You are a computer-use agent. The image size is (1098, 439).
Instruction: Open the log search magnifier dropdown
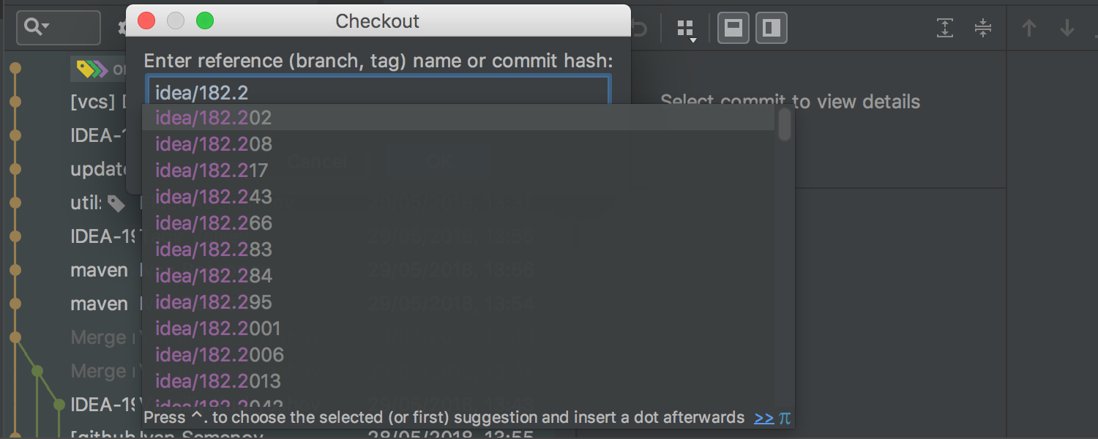37,27
